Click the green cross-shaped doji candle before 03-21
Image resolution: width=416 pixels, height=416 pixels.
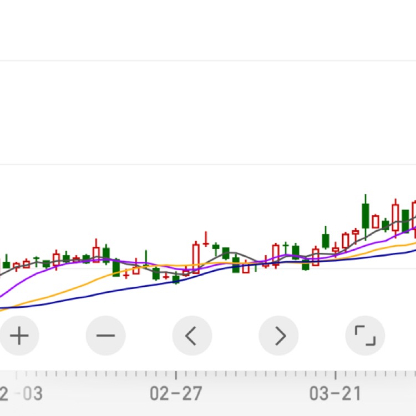pos(286,245)
